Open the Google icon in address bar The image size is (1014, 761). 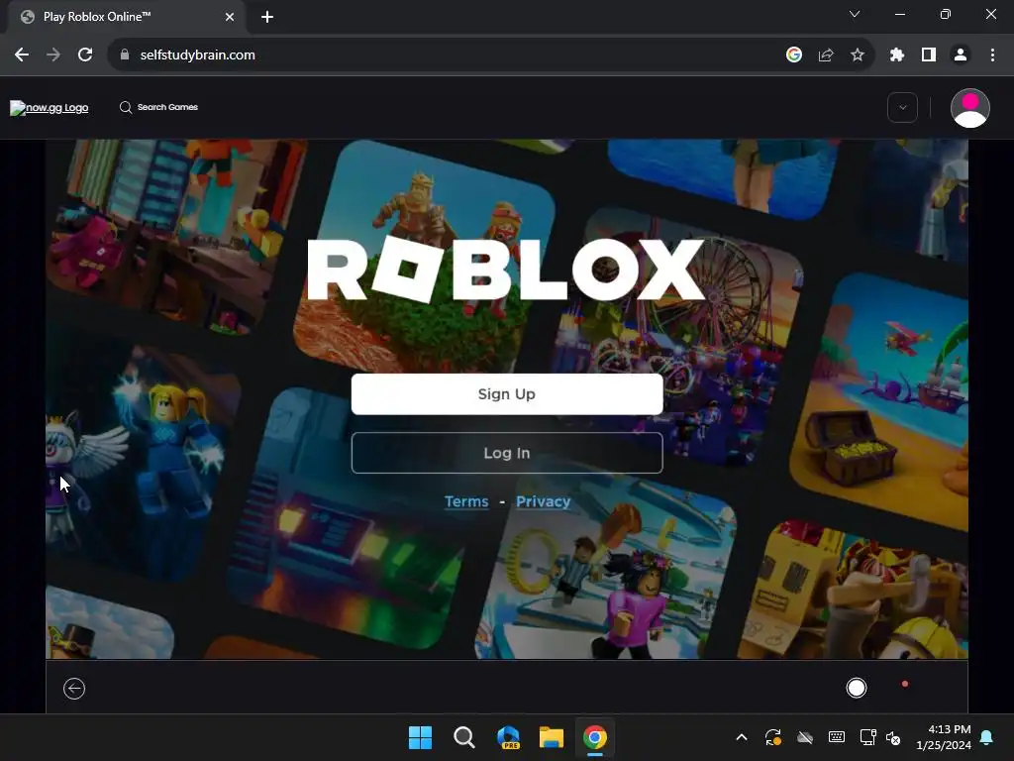[x=794, y=55]
